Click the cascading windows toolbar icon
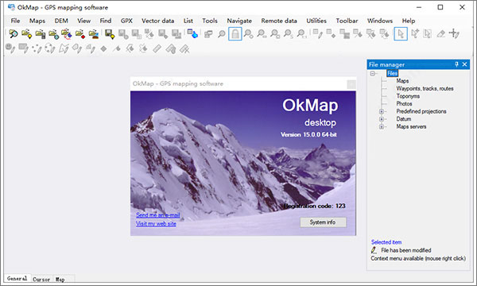The width and height of the screenshot is (477, 286). pos(208,33)
